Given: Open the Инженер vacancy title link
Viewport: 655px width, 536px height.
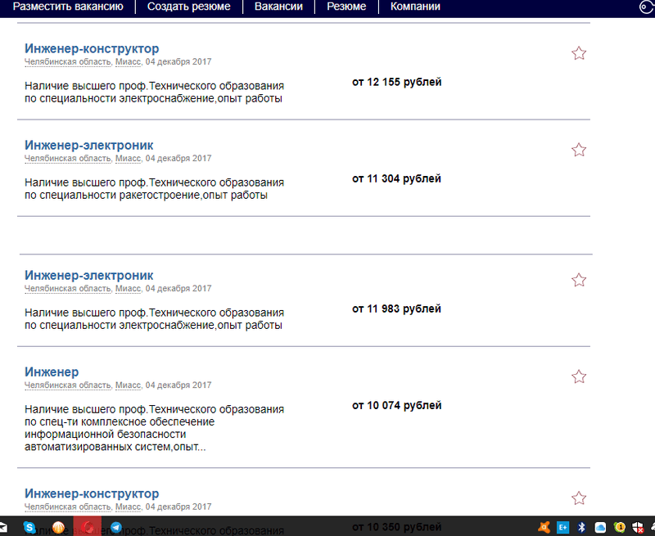Looking at the screenshot, I should pyautogui.click(x=52, y=372).
